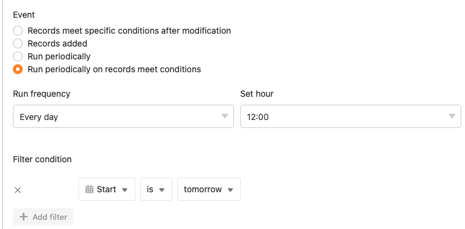Image resolution: width=465 pixels, height=229 pixels.
Task: Select Records meet specific conditions after modification
Action: click(x=18, y=31)
